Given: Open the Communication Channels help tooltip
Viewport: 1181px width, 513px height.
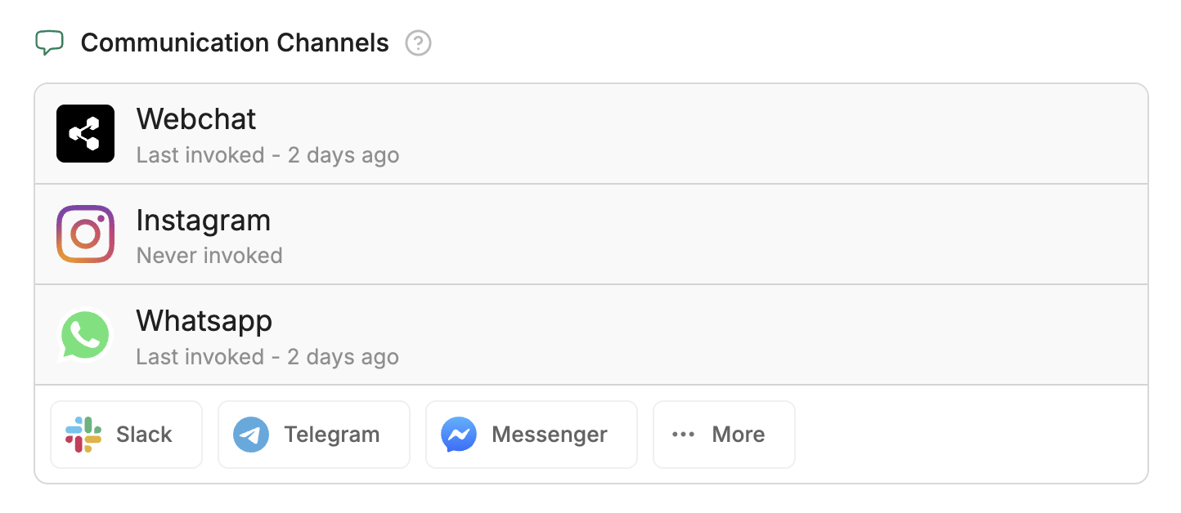Looking at the screenshot, I should 418,42.
